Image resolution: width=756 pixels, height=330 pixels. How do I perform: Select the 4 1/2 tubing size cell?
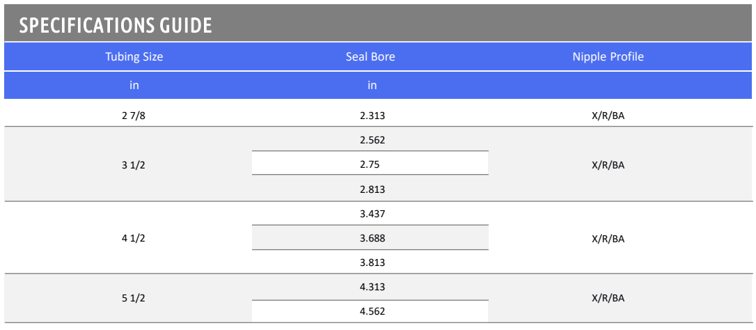[x=134, y=239]
